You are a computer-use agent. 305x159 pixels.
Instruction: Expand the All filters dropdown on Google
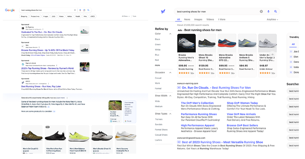pyautogui.click(x=125, y=16)
